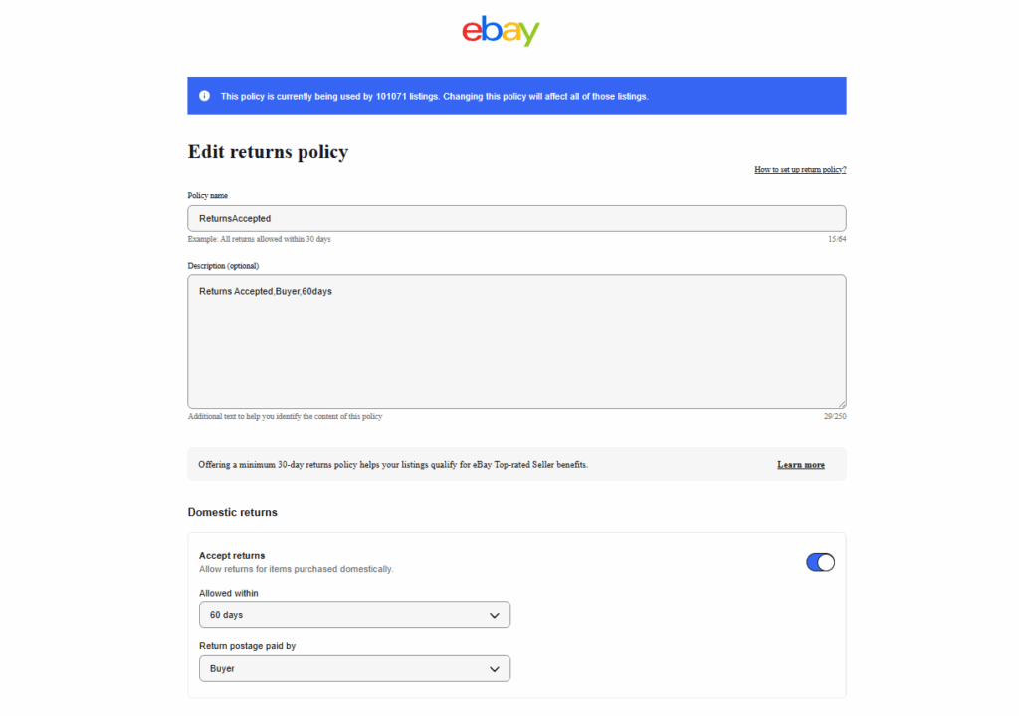The width and height of the screenshot is (1019, 716).
Task: Open the Allowed within chevron icon
Action: 494,614
